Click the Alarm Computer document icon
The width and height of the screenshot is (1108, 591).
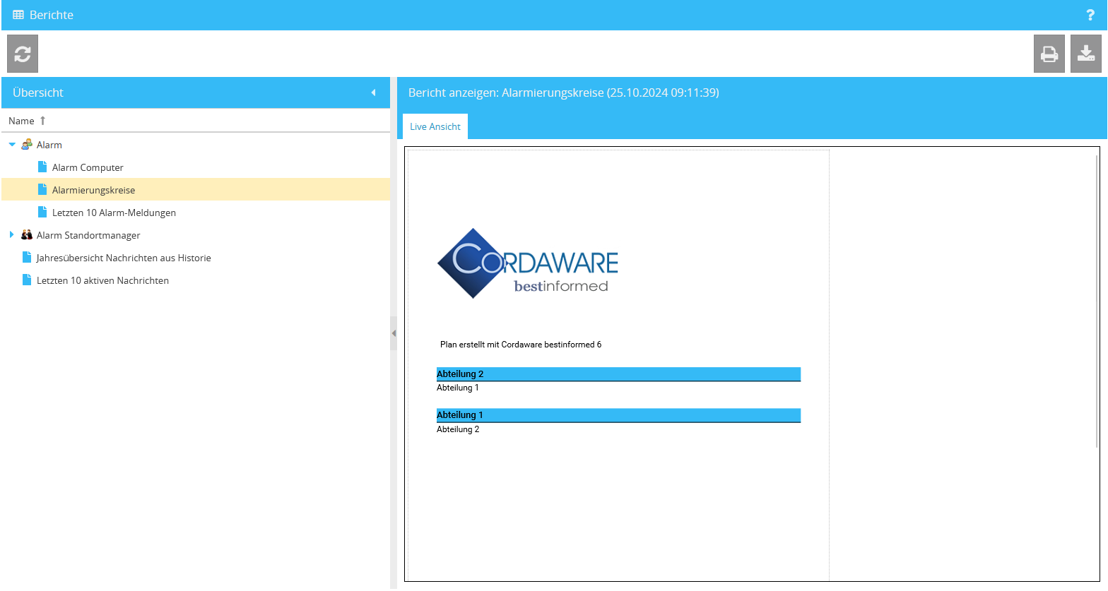[x=42, y=167]
